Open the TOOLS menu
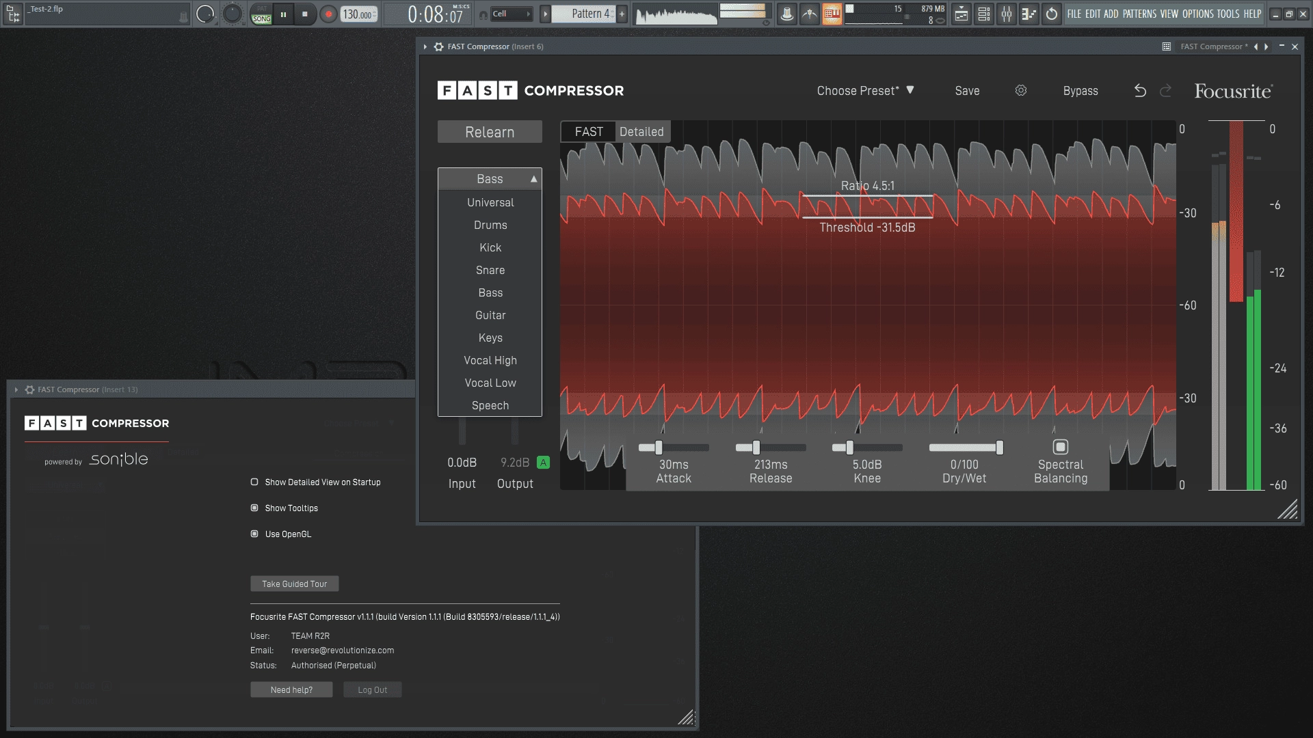Screen dimensions: 1313x738 tap(1228, 14)
